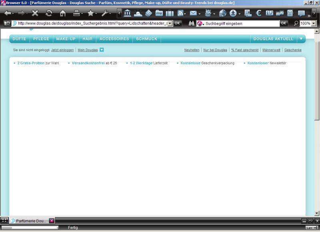The height and width of the screenshot is (232, 320).
Task: Open the address bar URL dropdown
Action: click(x=170, y=24)
